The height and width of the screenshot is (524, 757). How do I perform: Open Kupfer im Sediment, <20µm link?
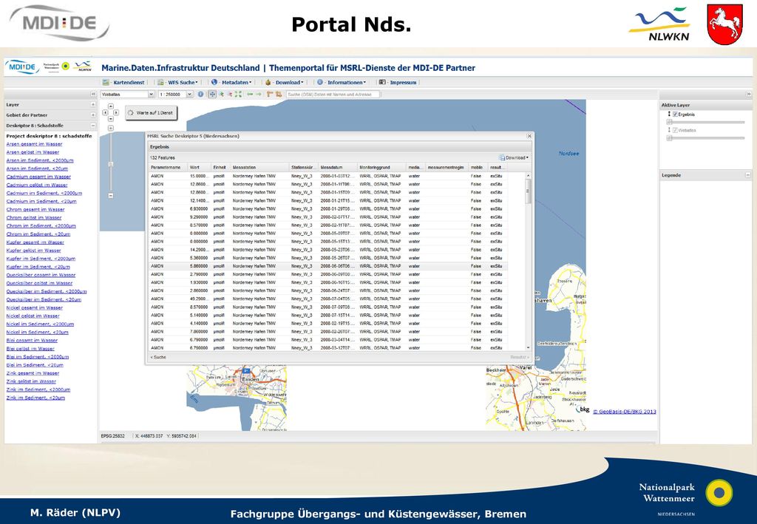point(38,267)
